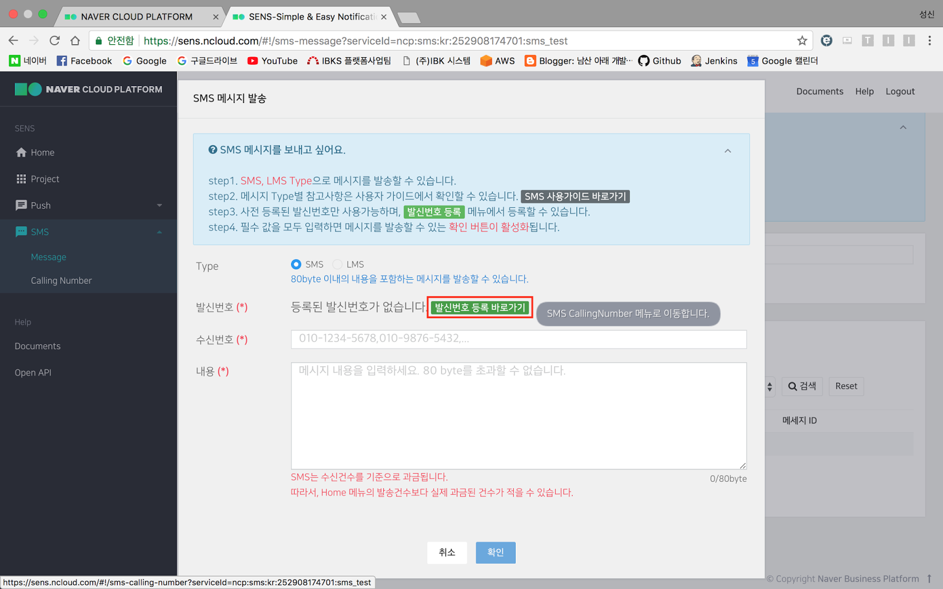Click Documents in the top header

click(820, 91)
